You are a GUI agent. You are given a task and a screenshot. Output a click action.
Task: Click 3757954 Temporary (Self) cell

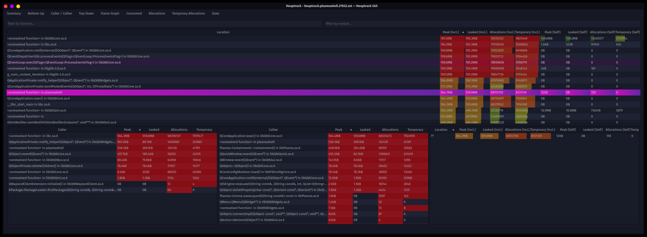coord(628,38)
